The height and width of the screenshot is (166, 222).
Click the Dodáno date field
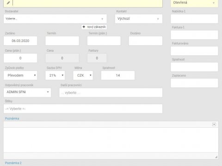(x=146, y=41)
